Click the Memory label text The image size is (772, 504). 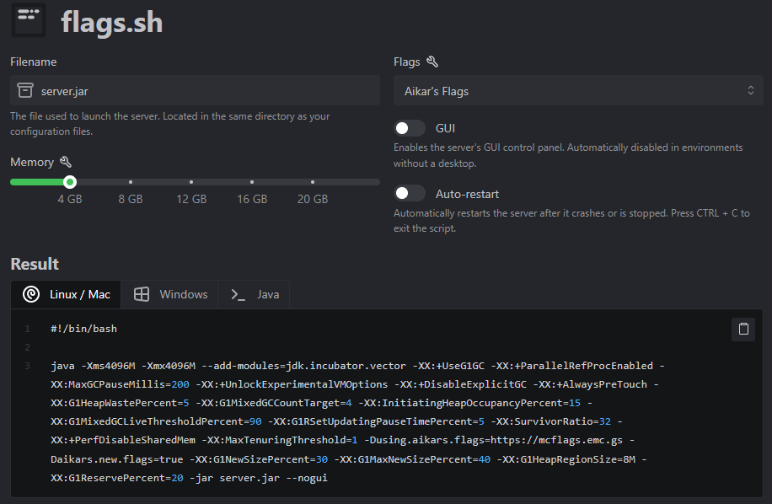pyautogui.click(x=32, y=162)
